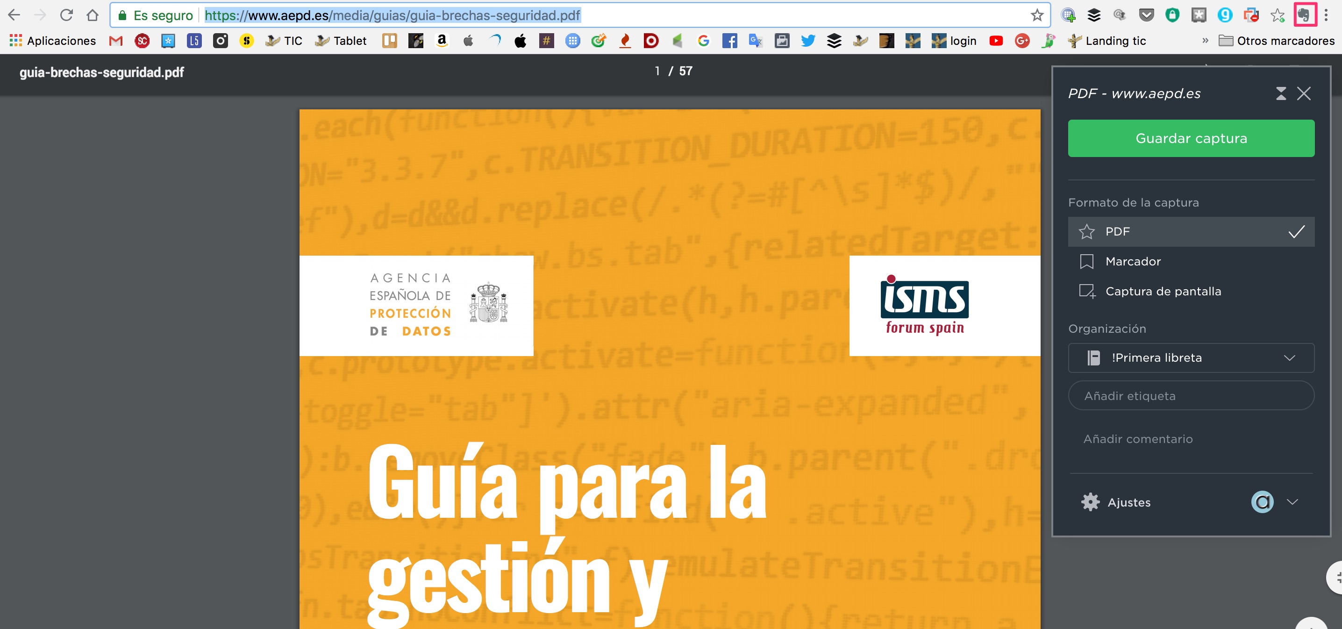Open the Trello bookmark
This screenshot has width=1342, height=629.
390,41
